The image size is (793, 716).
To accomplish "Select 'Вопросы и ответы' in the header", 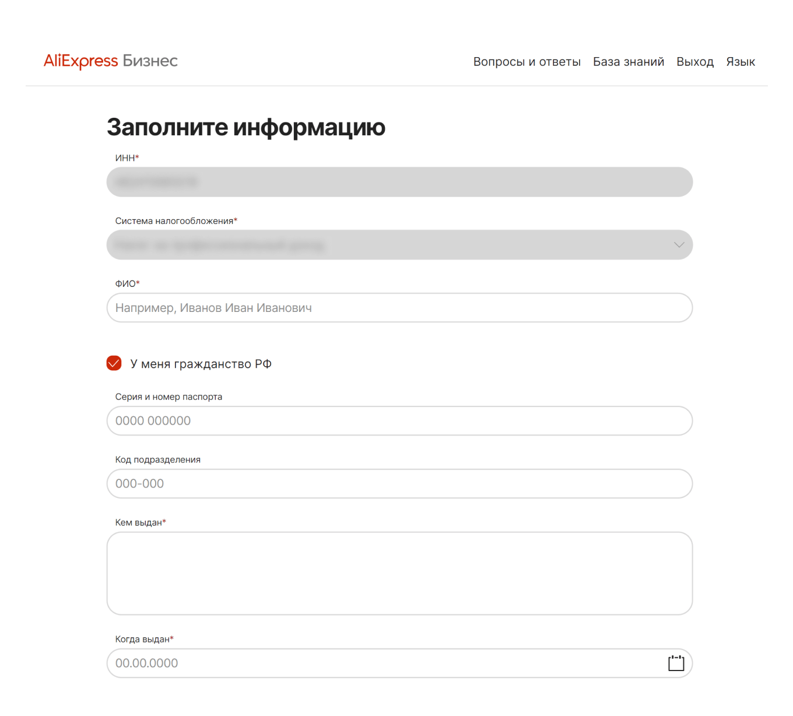I will tap(527, 61).
